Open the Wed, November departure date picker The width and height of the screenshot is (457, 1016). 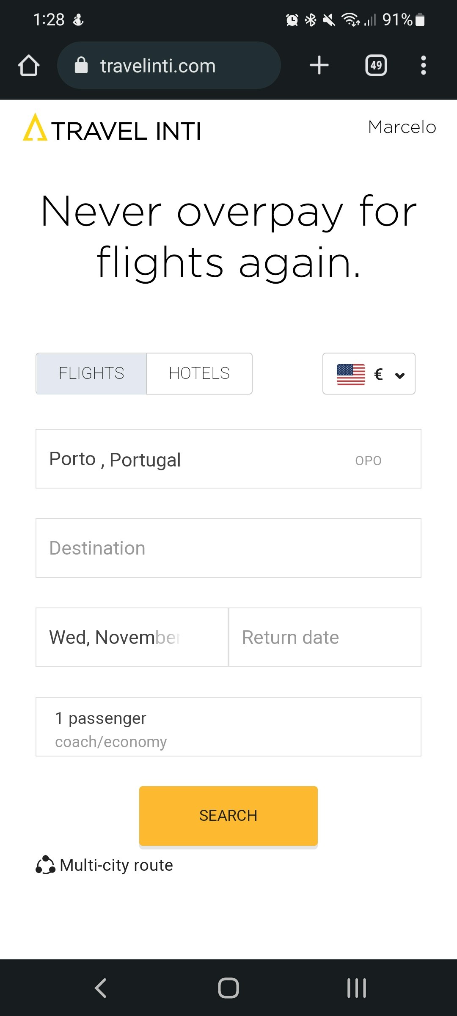tap(132, 637)
